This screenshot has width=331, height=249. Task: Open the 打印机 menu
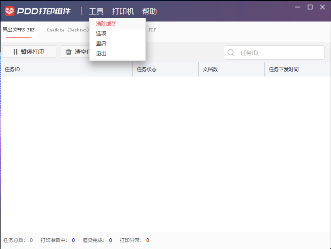pyautogui.click(x=123, y=11)
